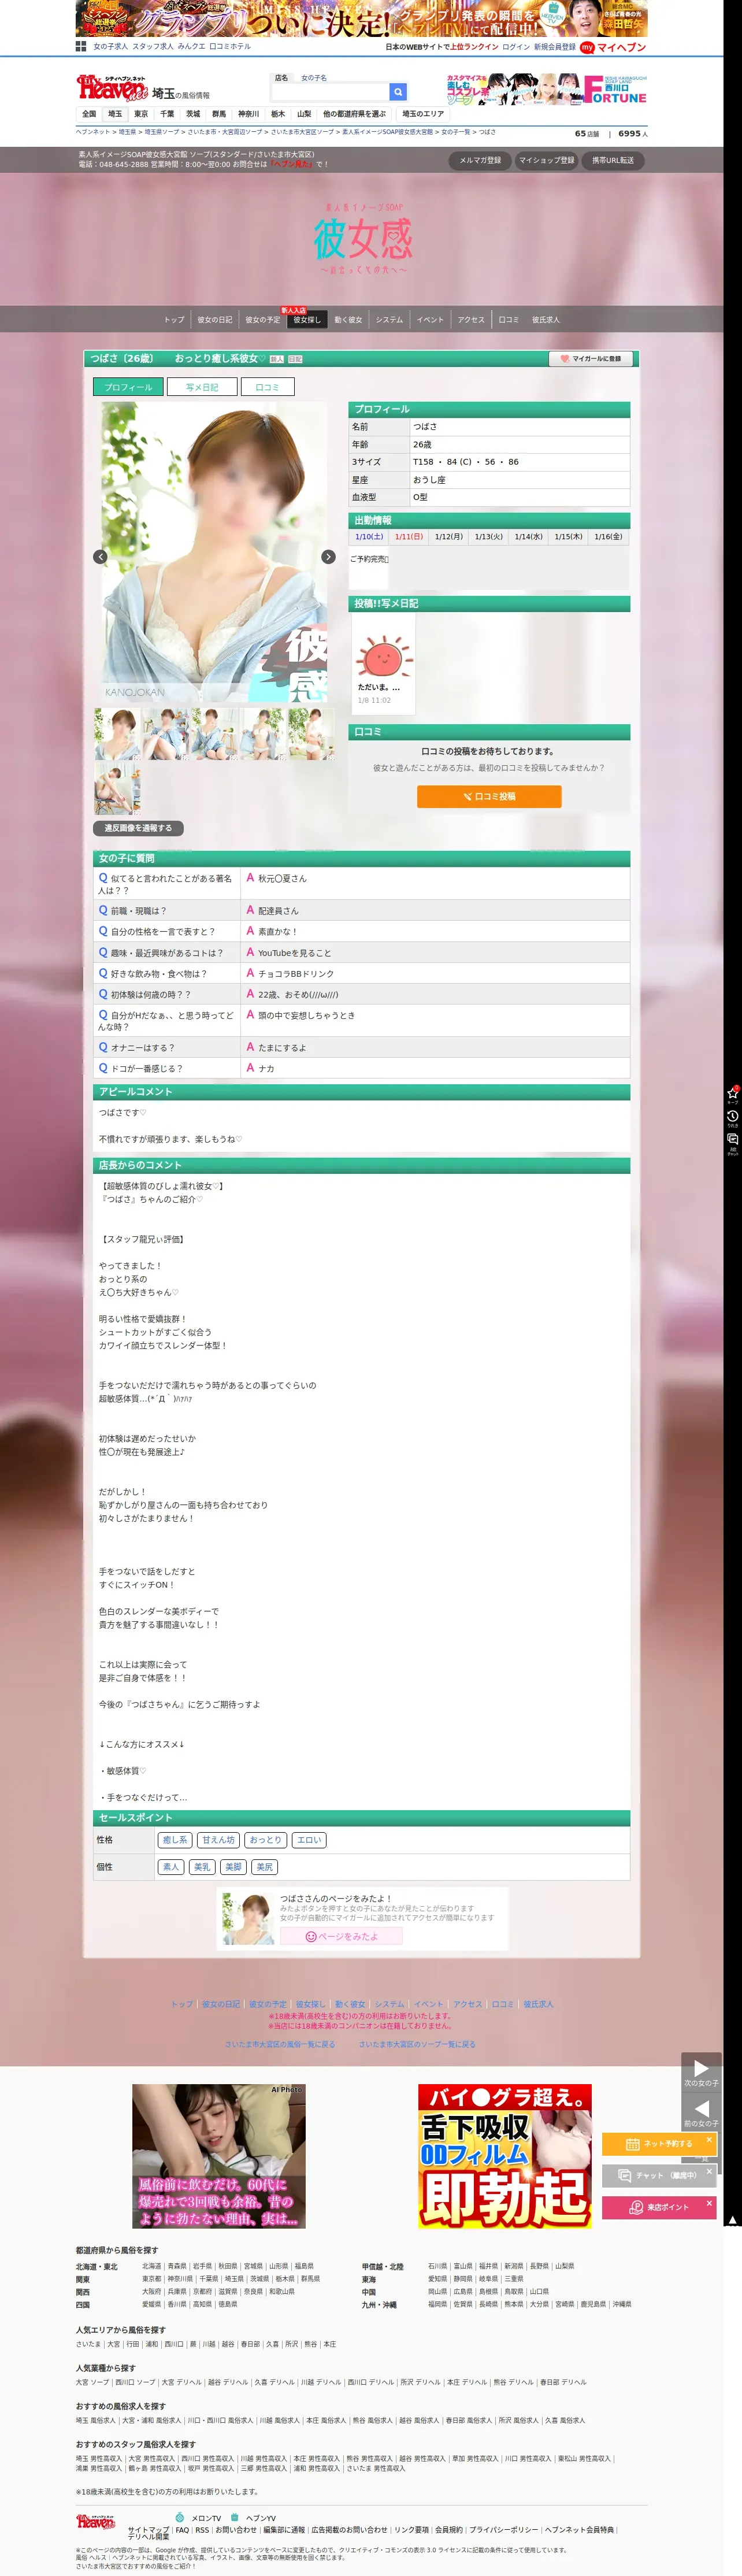This screenshot has height=2576, width=742.
Task: Open the 他の都道府県を選ぶ selector
Action: (354, 114)
